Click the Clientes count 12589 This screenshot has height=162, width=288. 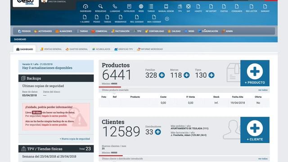point(121,131)
